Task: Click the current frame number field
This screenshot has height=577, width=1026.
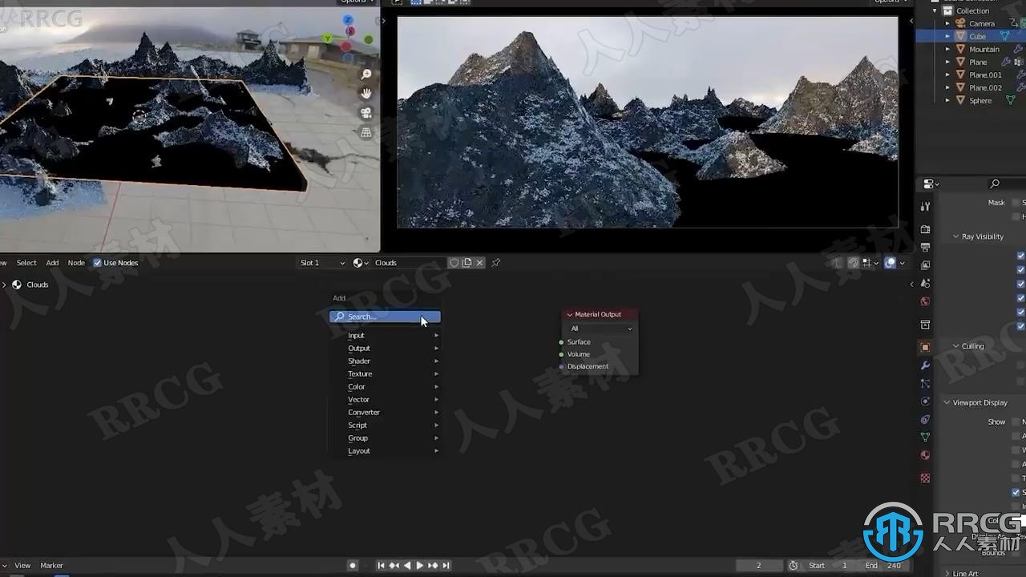Action: point(759,566)
